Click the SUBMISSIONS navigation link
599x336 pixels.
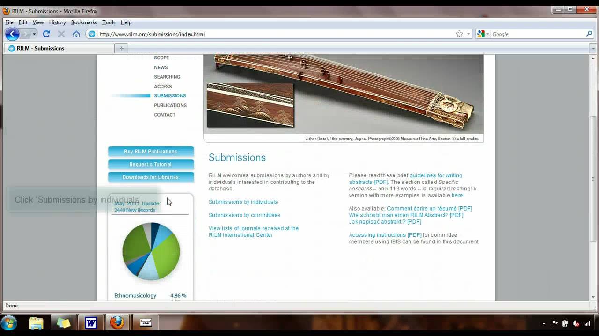coord(170,96)
